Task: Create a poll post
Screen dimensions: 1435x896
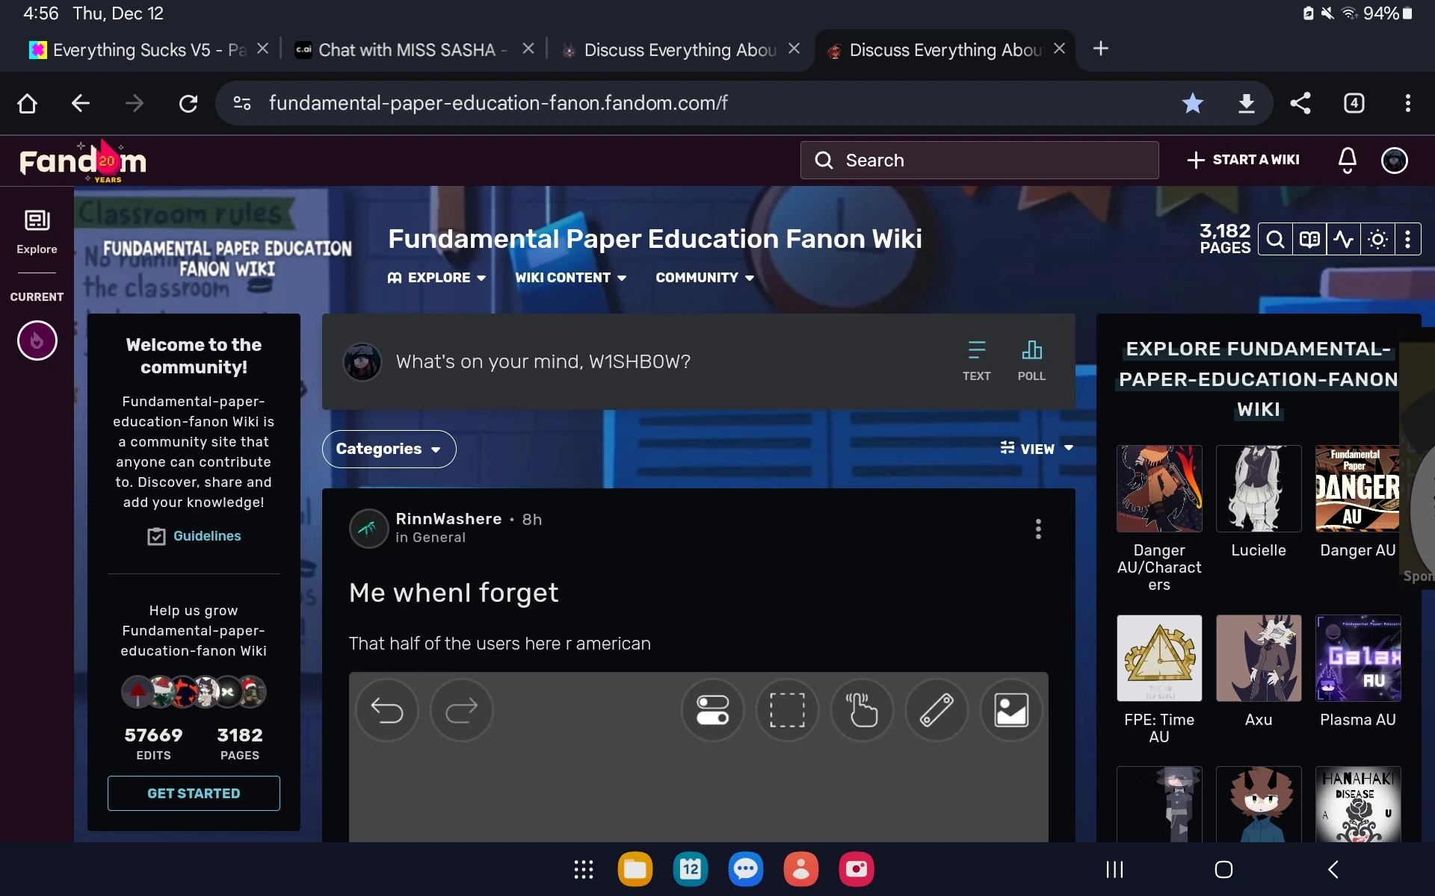Action: click(x=1031, y=361)
